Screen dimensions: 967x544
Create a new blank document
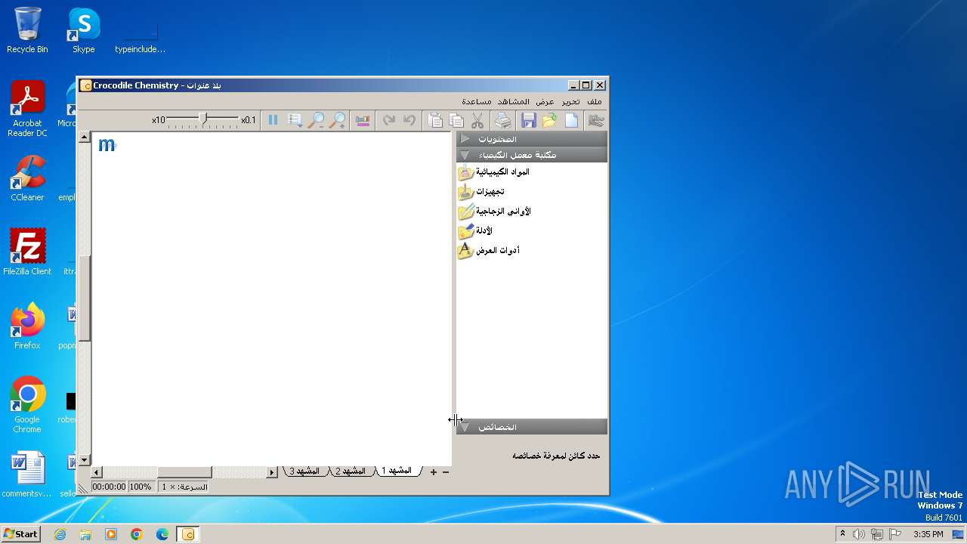571,120
